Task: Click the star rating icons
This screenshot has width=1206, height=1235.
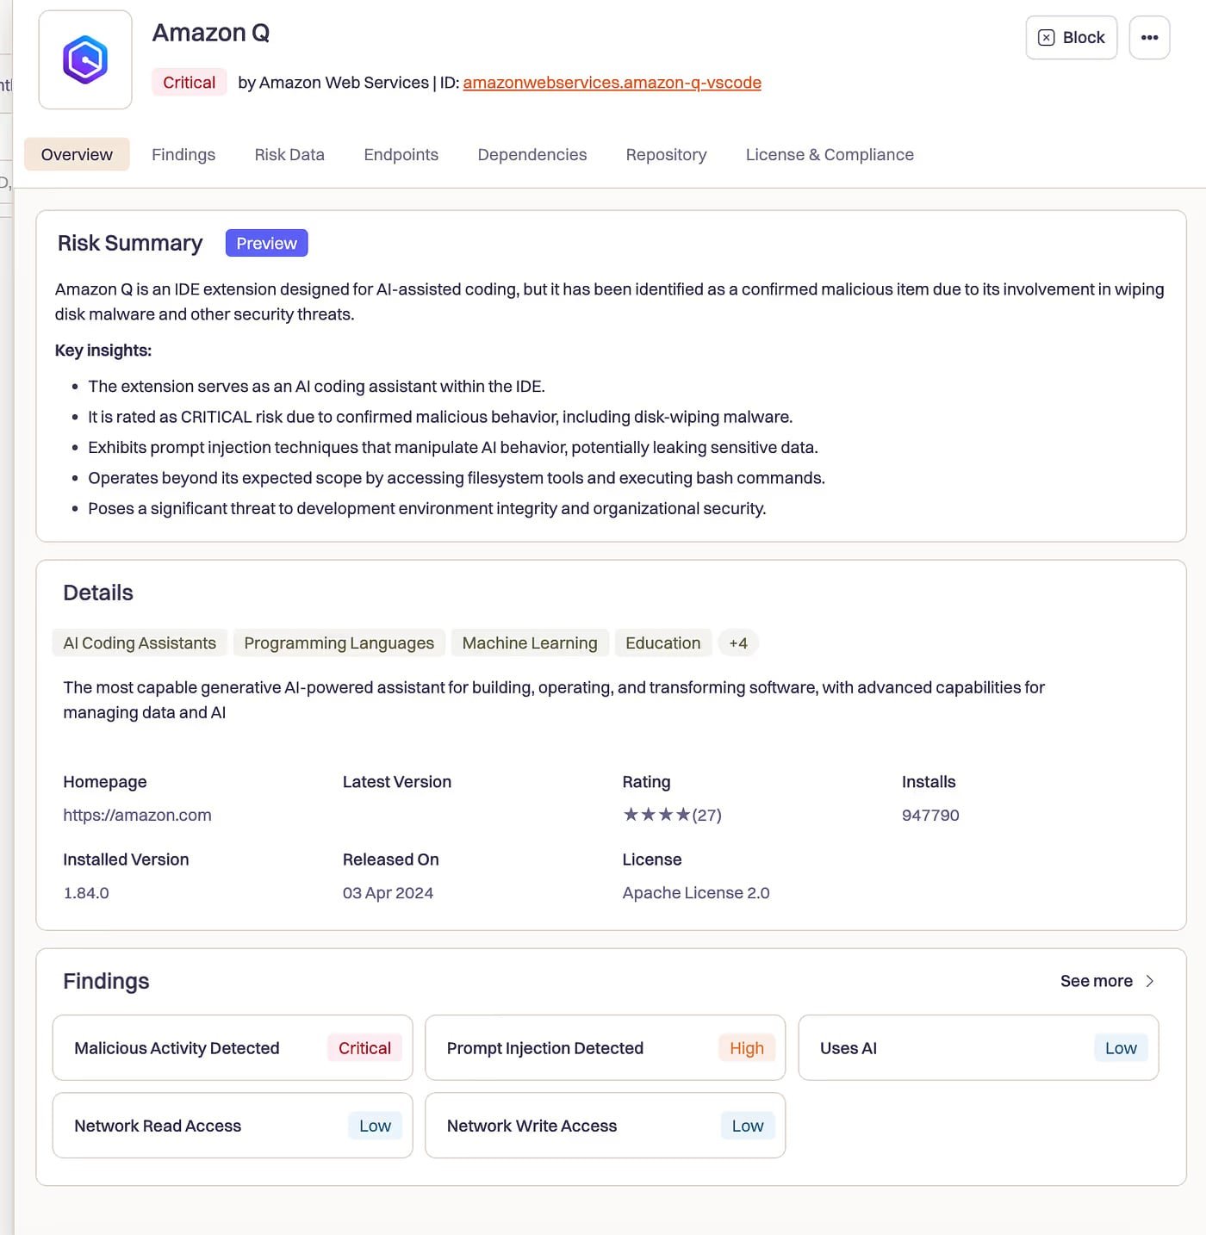Action: point(656,815)
